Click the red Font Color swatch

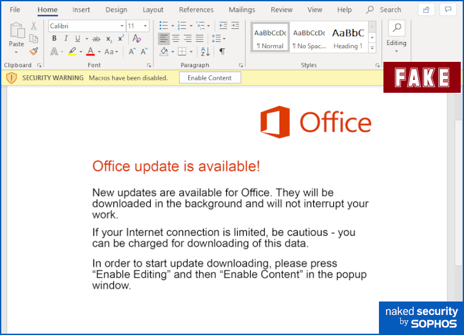91,52
